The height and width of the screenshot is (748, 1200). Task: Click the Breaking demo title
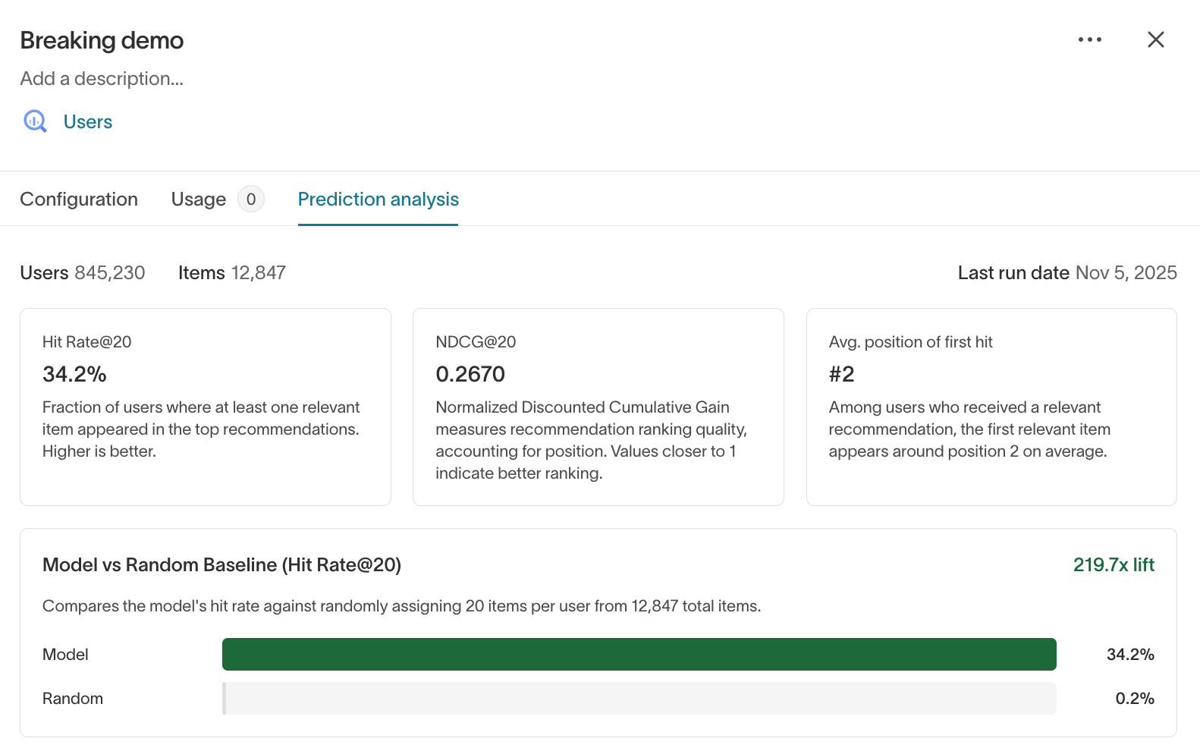(x=102, y=40)
